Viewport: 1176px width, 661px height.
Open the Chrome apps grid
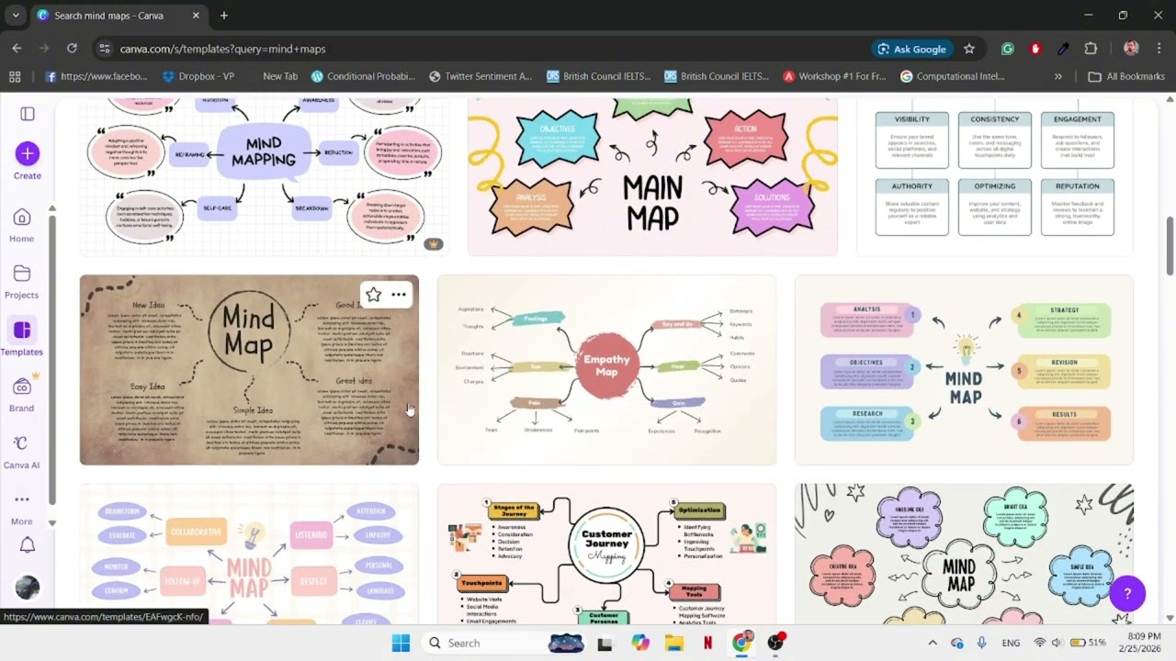tap(15, 76)
